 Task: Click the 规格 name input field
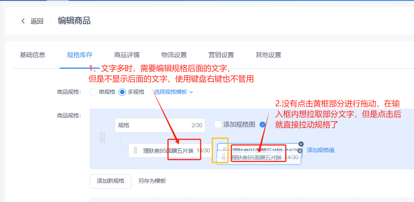[160, 125]
